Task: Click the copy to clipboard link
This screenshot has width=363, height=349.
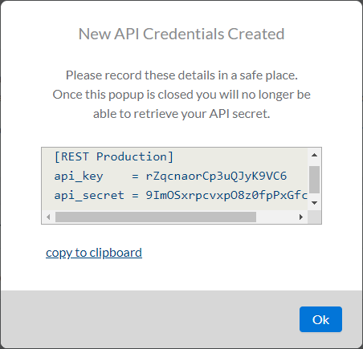Action: tap(94, 253)
